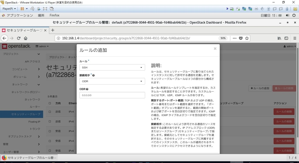Click the site information icon in URL bar

click(x=58, y=38)
